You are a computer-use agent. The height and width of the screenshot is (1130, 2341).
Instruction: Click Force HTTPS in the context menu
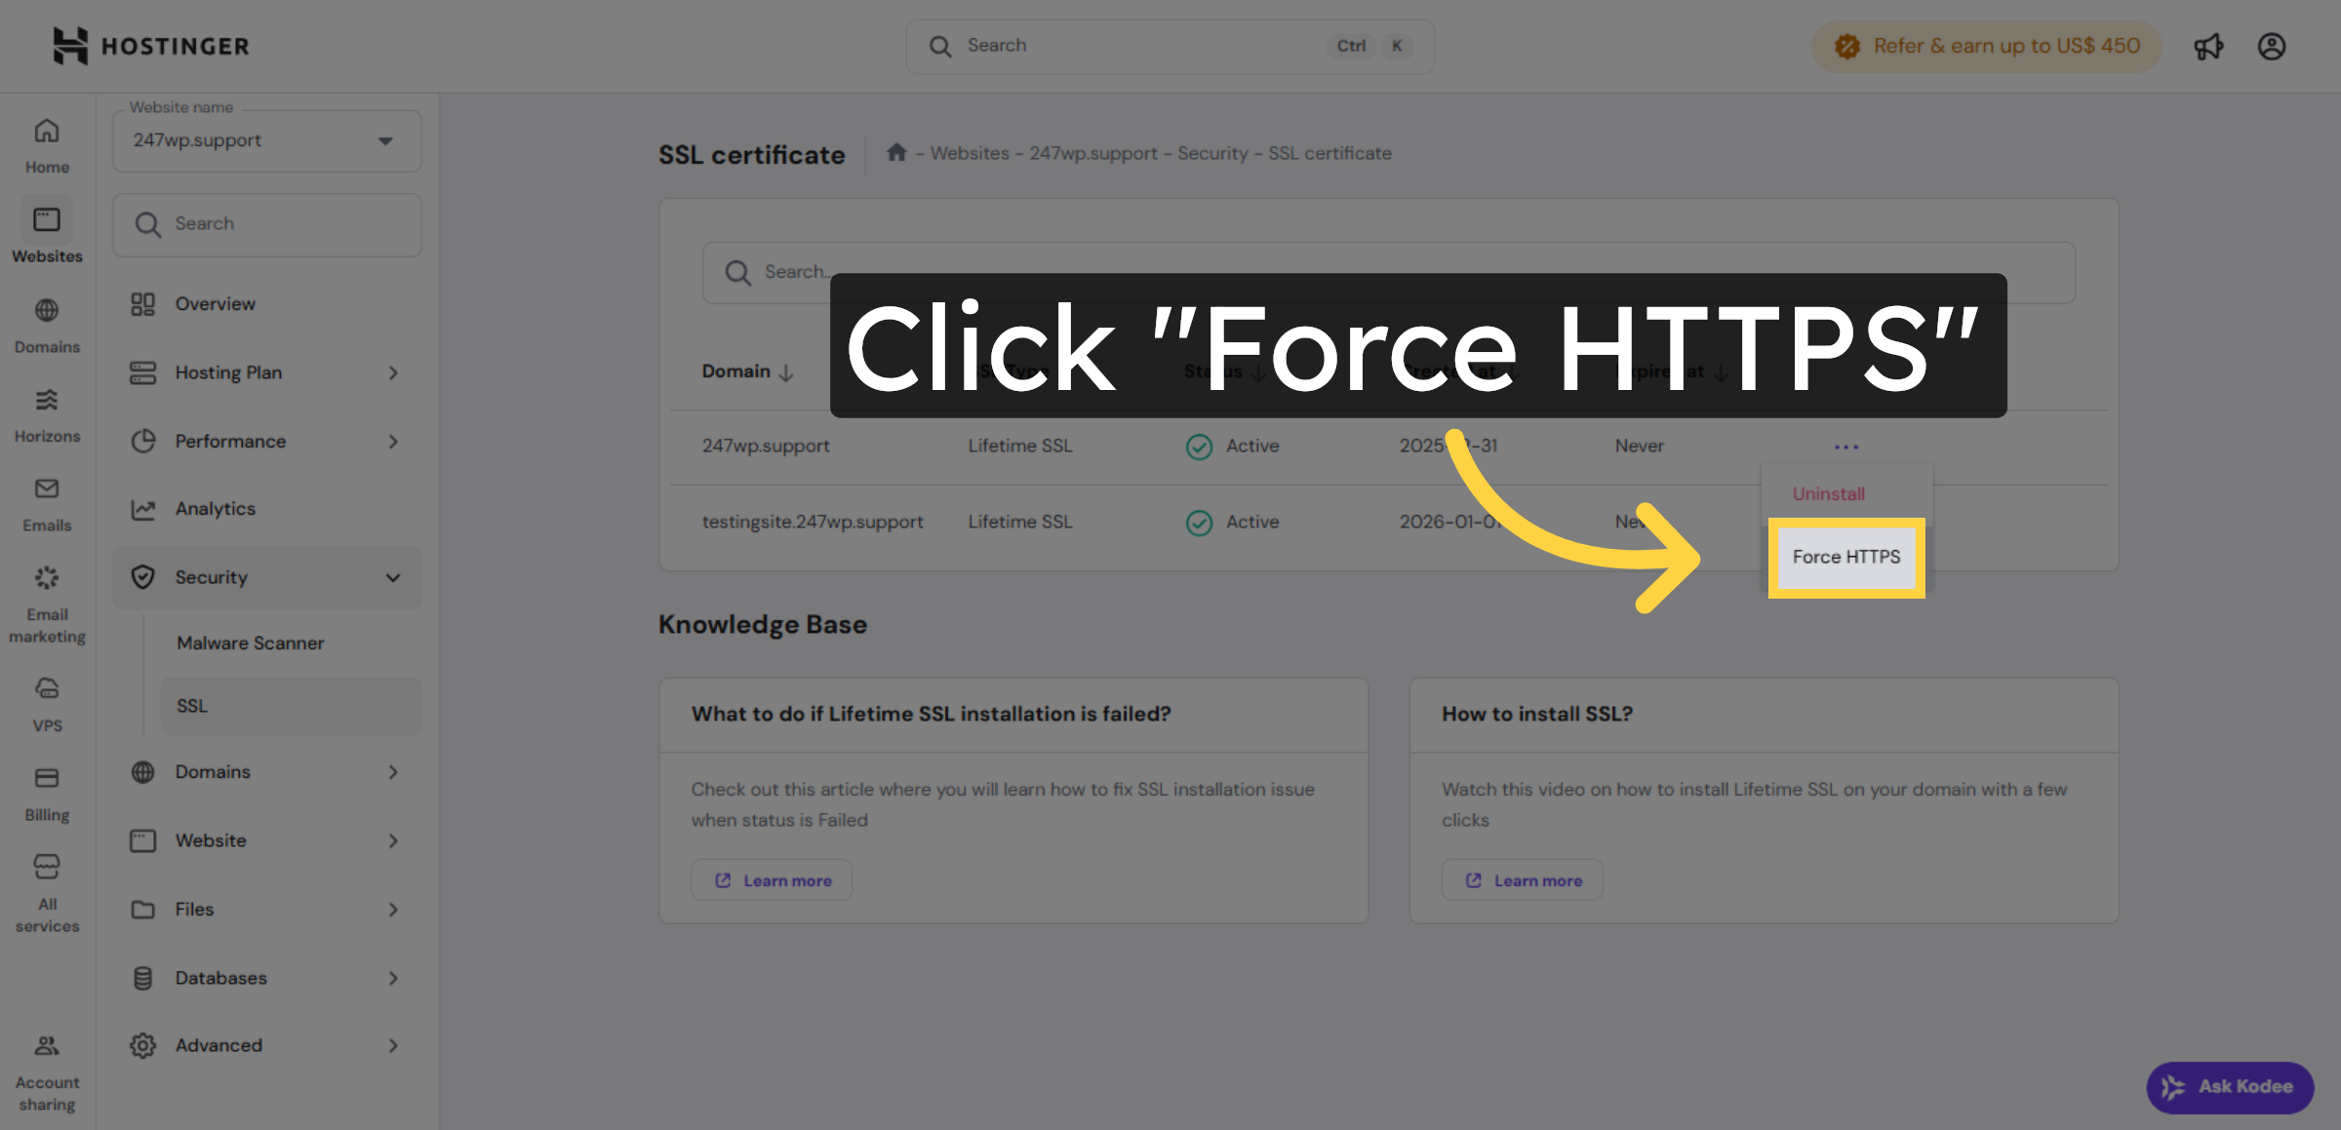pos(1846,557)
